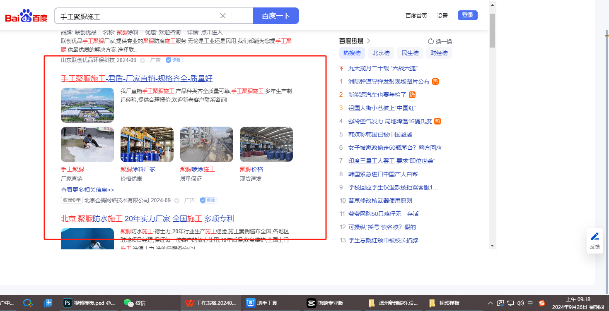Viewport: 609px width, 311px height.
Task: Clear the search box with the X icon
Action: [222, 16]
